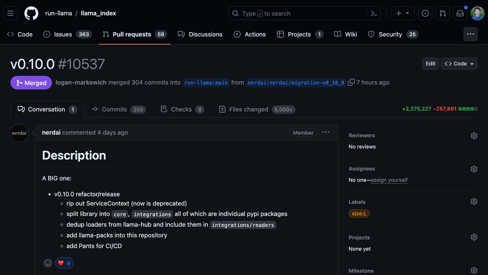
Task: Open Milestone settings gear
Action: (474, 270)
